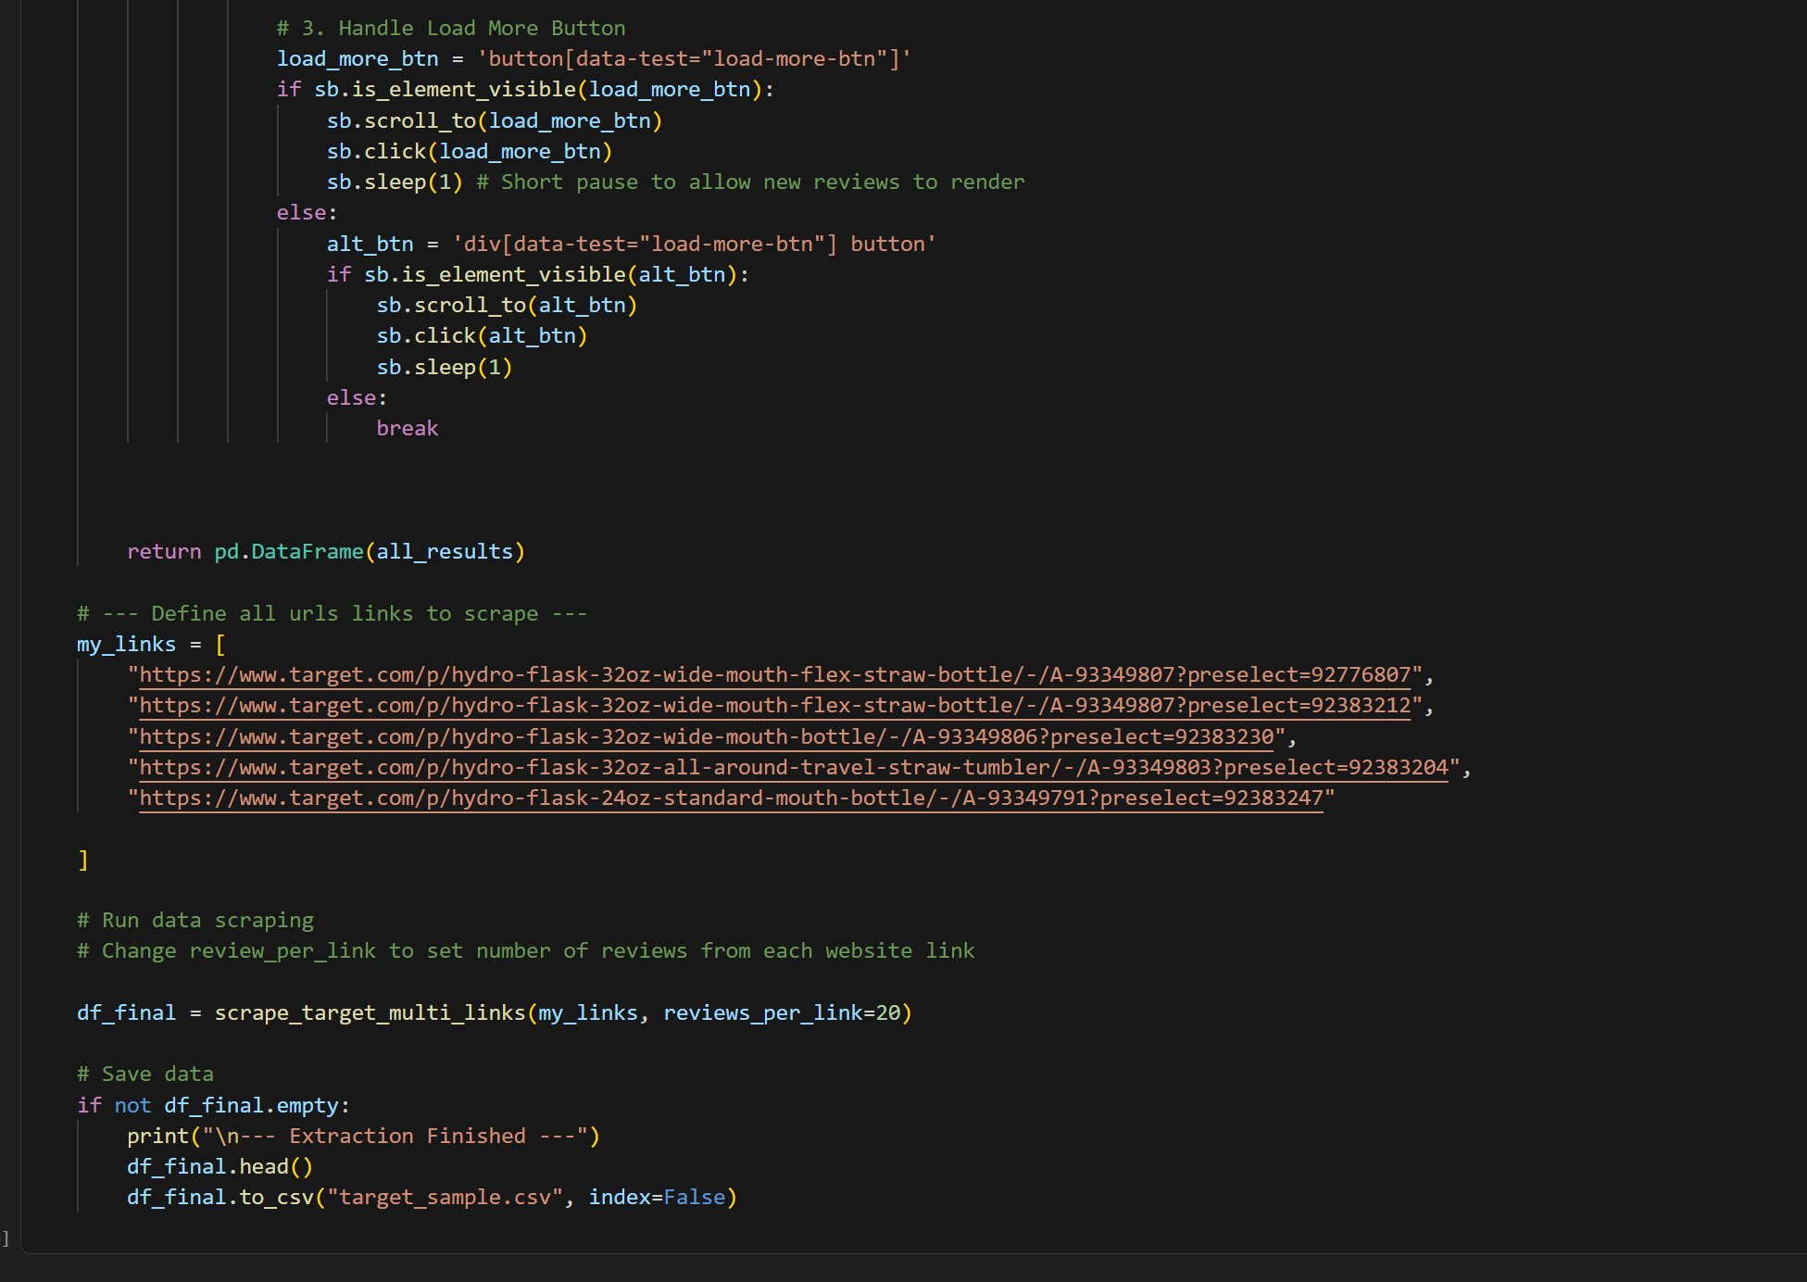Image resolution: width=1807 pixels, height=1282 pixels.
Task: Click the Save data comment
Action: [145, 1075]
